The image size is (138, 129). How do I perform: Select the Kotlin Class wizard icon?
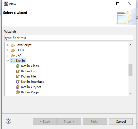18,66
